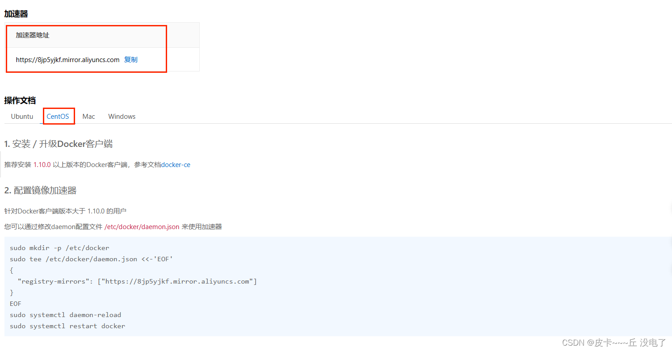Click the "registry-mirrors" code line
This screenshot has width=672, height=351.
click(137, 281)
